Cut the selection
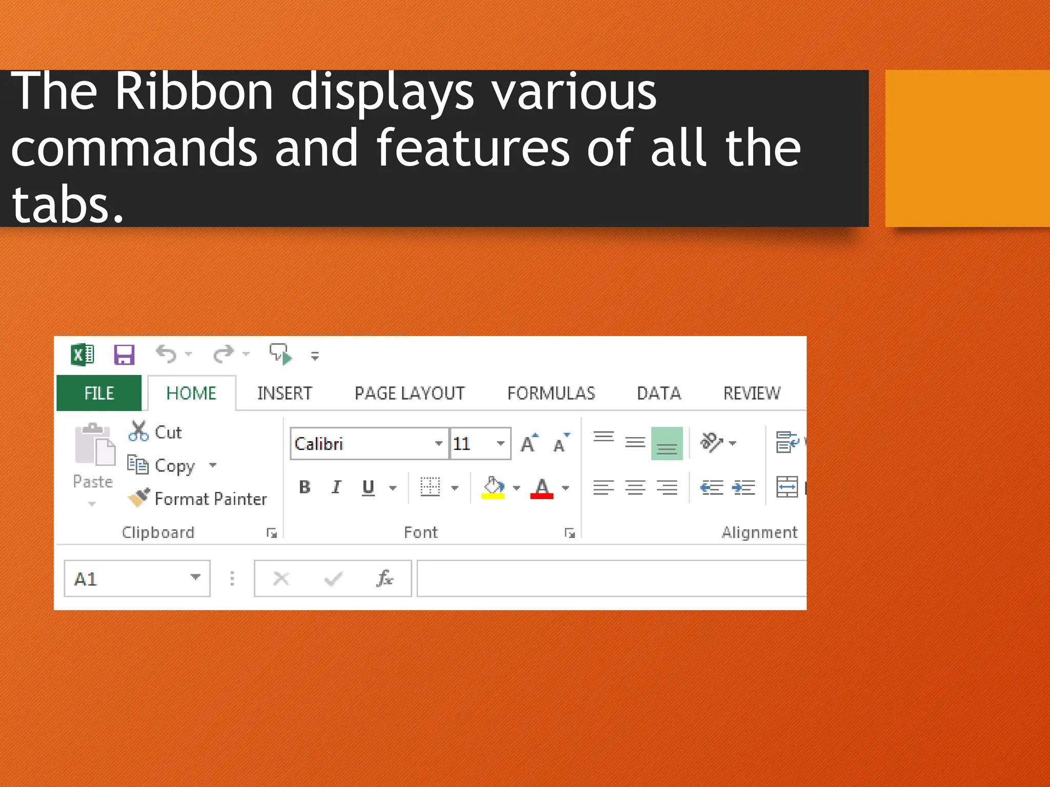Screen dimensions: 1050x787 tap(155, 432)
